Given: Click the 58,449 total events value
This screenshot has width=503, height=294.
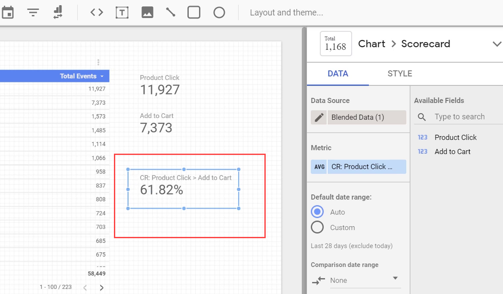Looking at the screenshot, I should point(97,273).
